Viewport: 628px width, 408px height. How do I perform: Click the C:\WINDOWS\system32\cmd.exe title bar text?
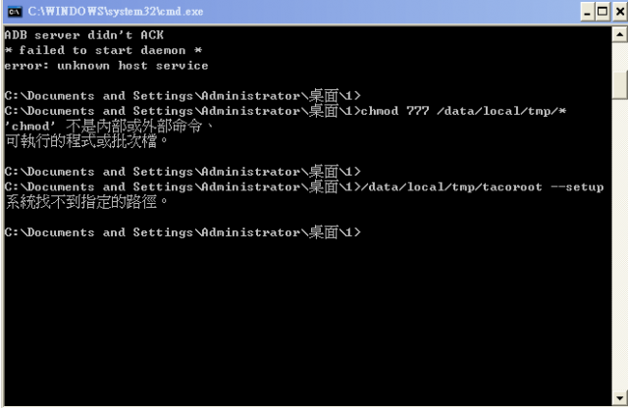116,12
